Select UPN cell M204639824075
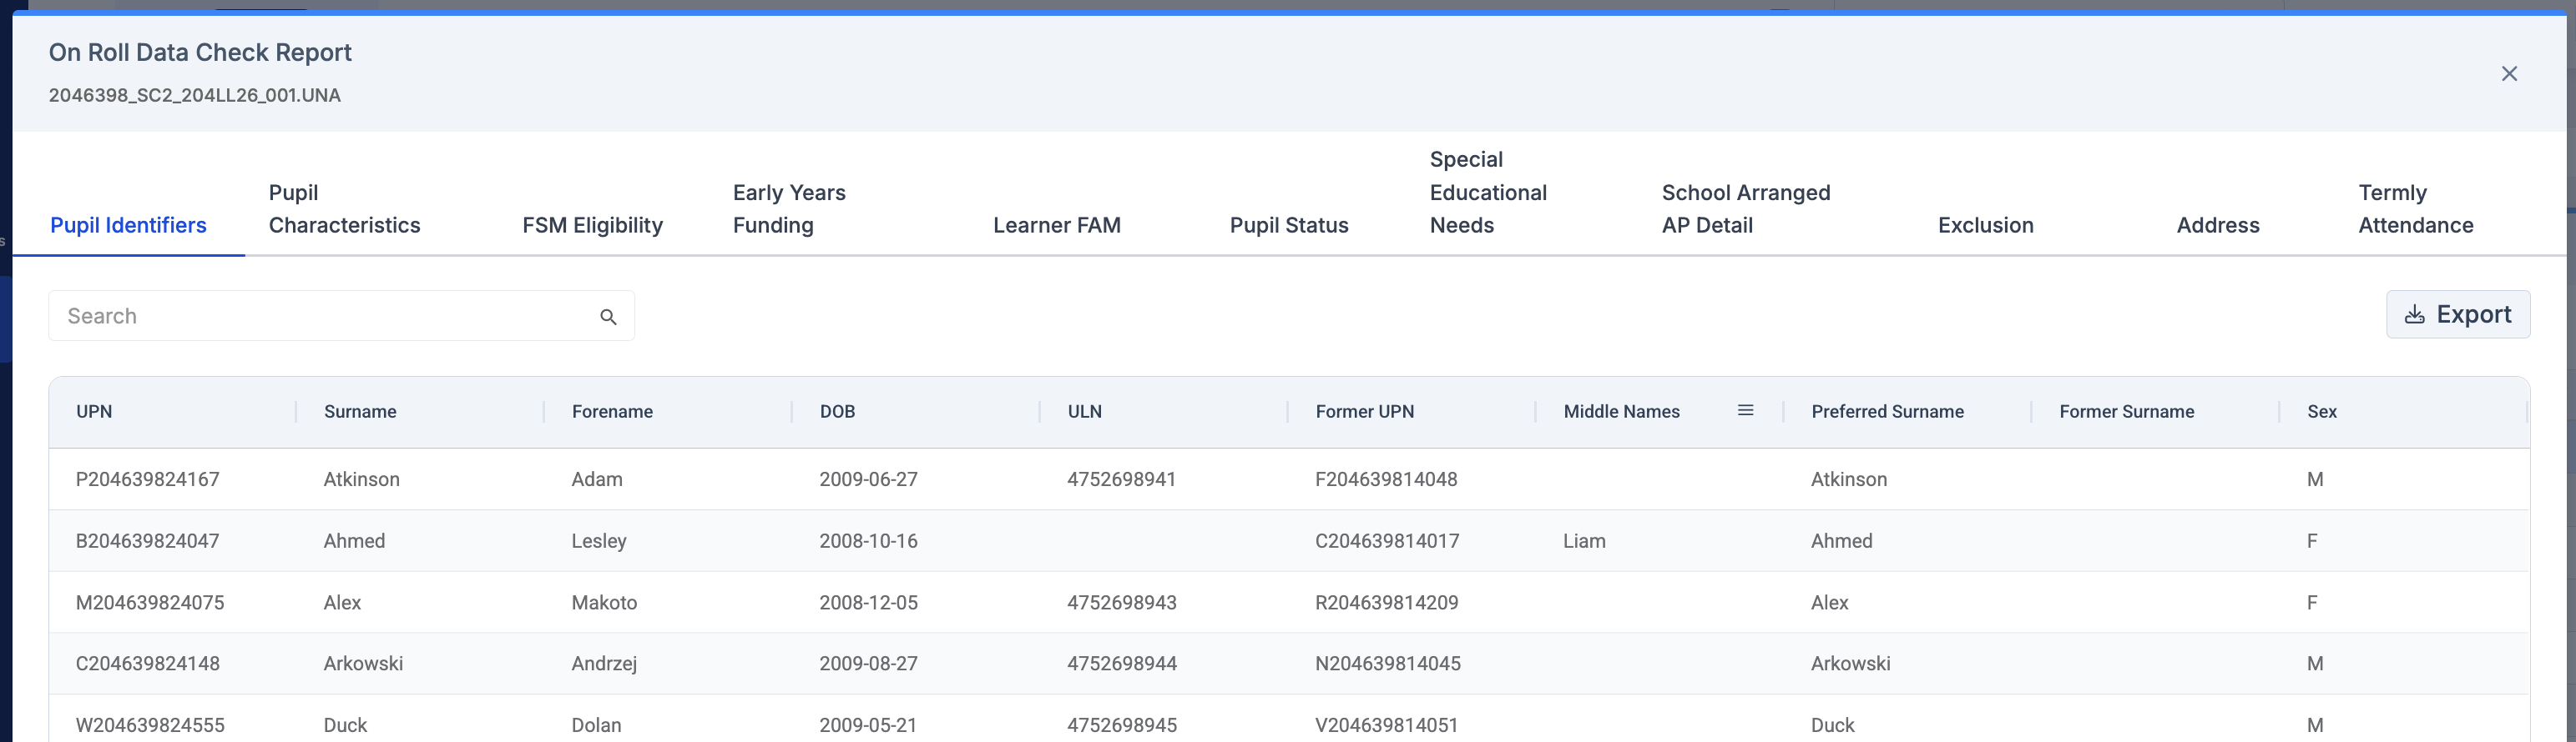The height and width of the screenshot is (742, 2576). coord(150,603)
